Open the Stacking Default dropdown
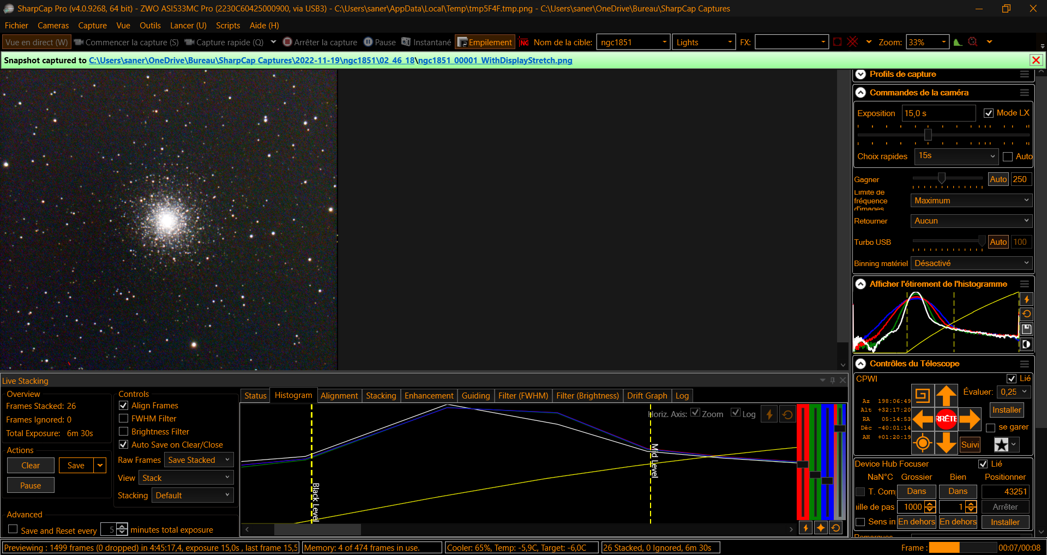1047x555 pixels. point(192,495)
